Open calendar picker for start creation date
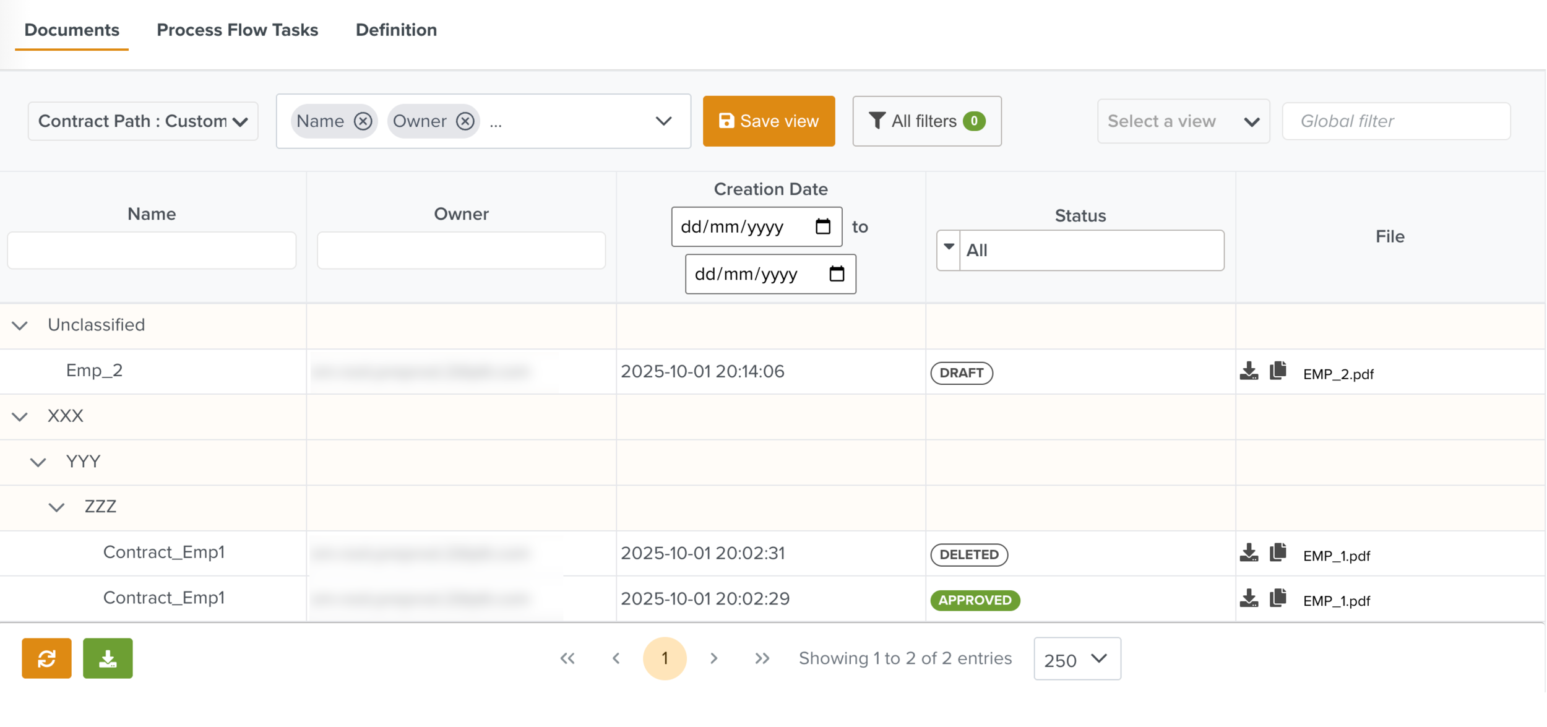This screenshot has height=727, width=1547. tap(822, 227)
